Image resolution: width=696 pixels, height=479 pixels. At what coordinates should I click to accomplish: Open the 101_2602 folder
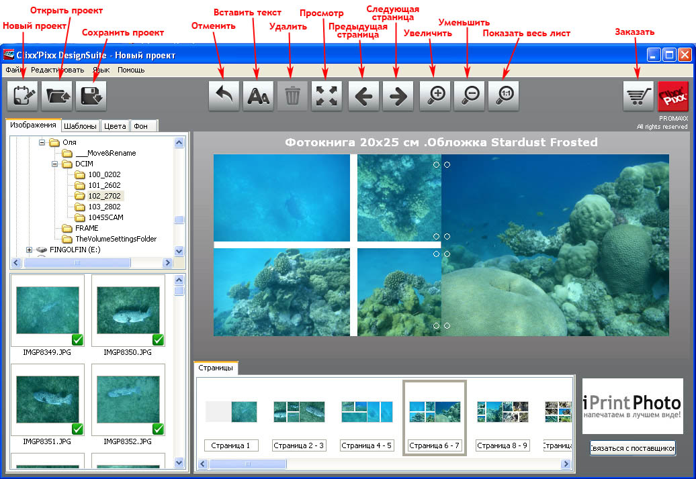104,185
